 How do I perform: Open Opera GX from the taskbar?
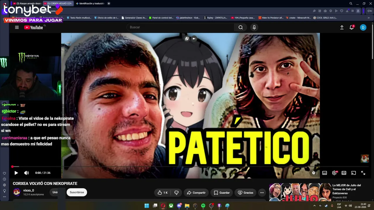tap(163, 206)
